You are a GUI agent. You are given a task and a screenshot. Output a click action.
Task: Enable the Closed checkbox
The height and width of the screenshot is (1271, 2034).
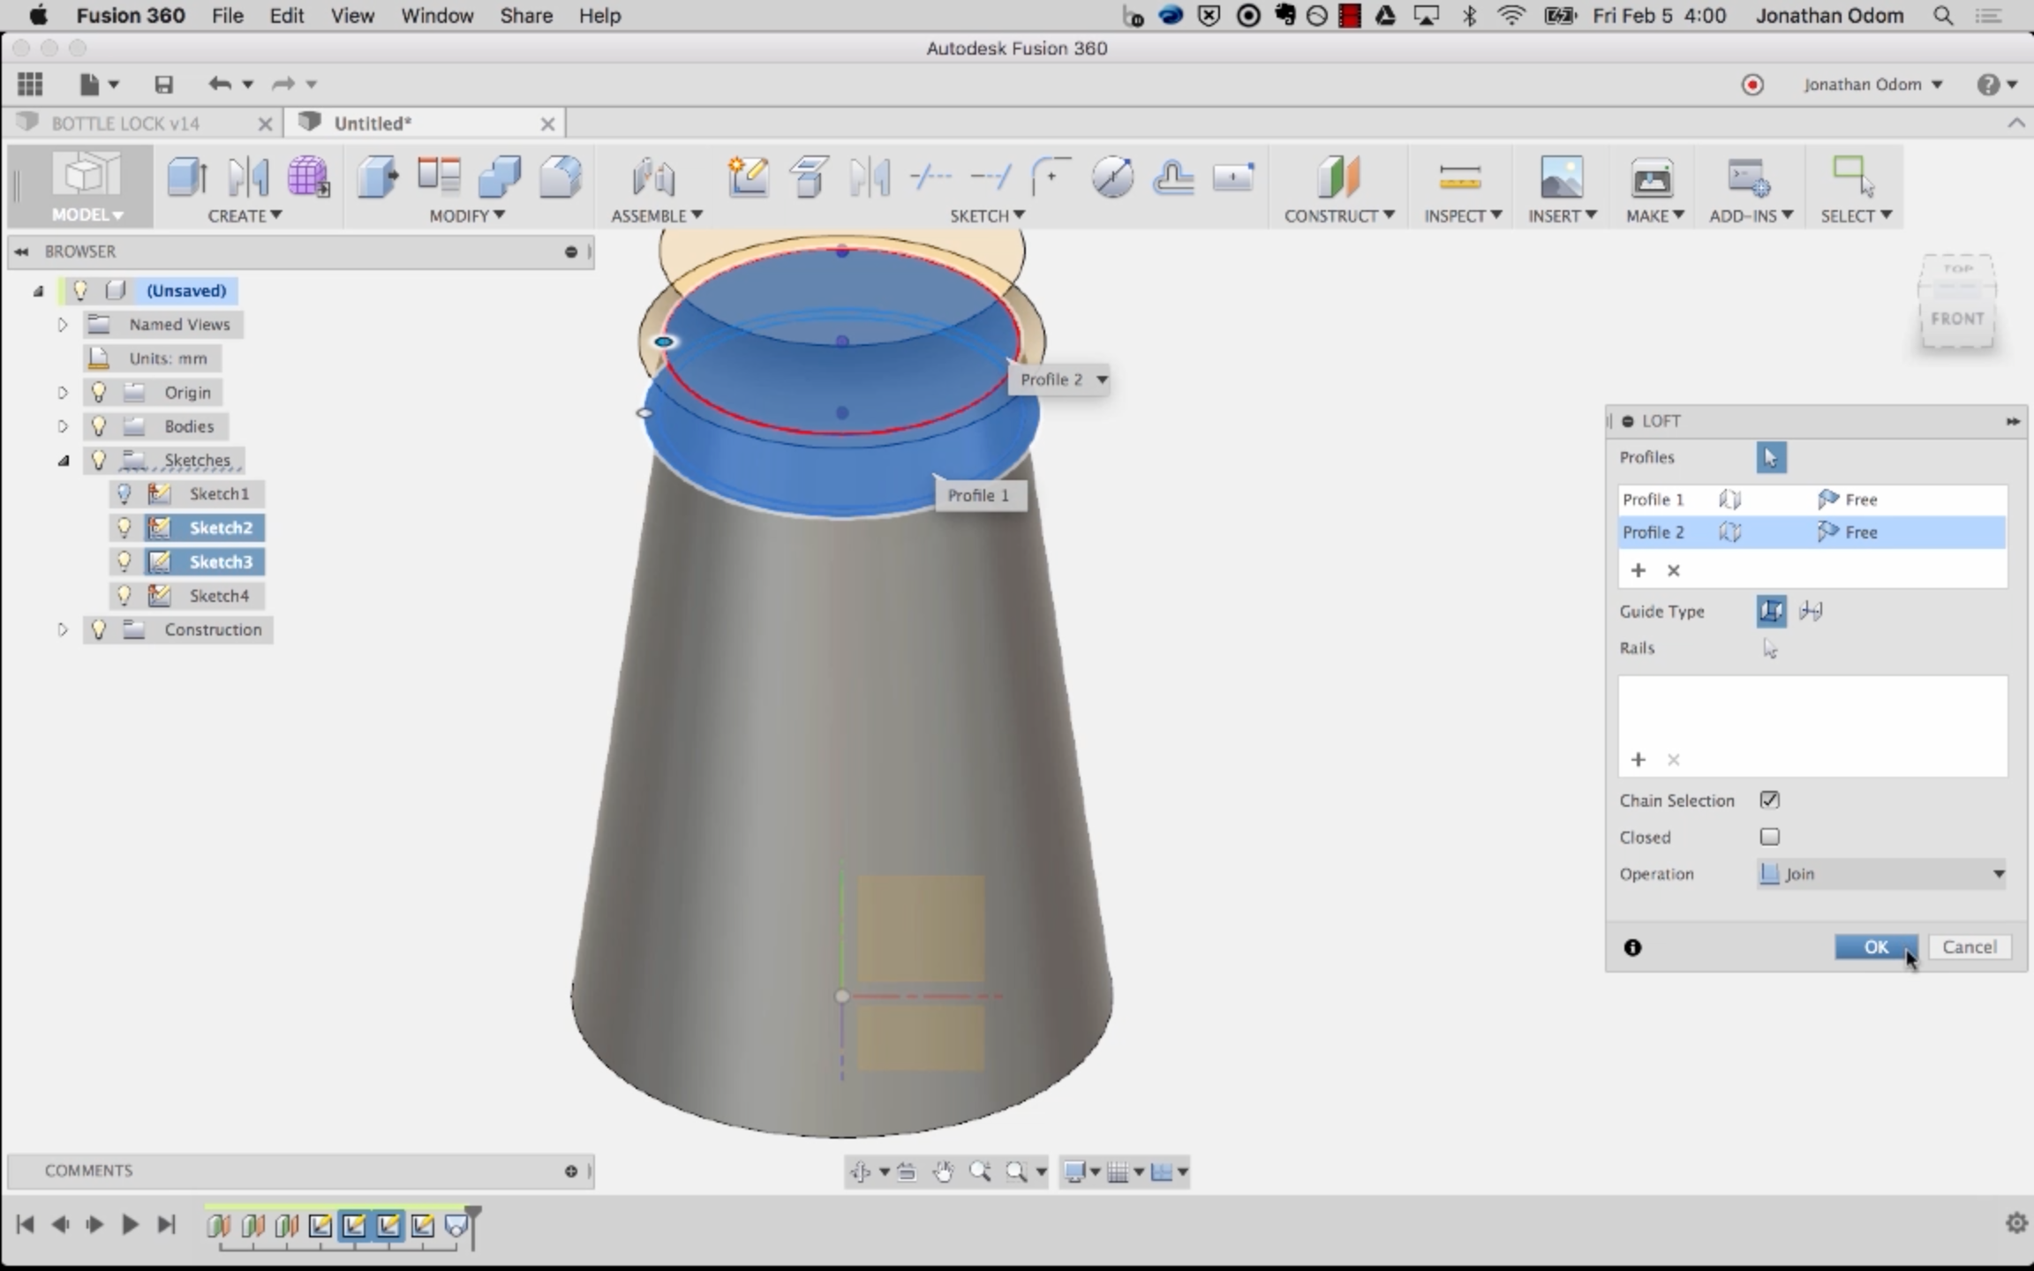coord(1769,837)
